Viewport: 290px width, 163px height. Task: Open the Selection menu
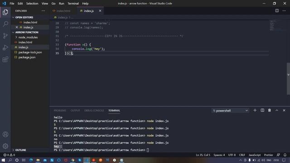tap(32, 3)
